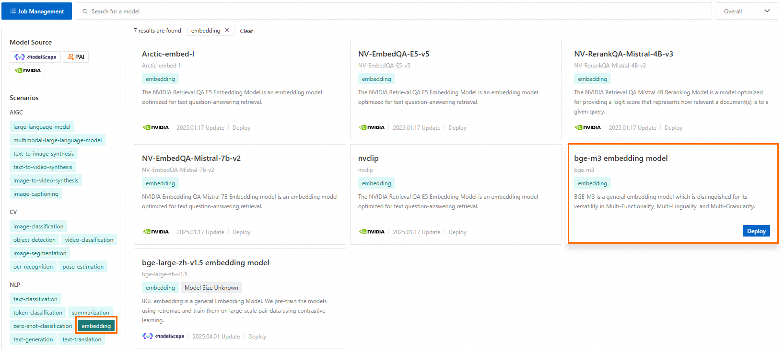Click Model Size Unknown tag
The width and height of the screenshot is (784, 350).
(x=211, y=288)
